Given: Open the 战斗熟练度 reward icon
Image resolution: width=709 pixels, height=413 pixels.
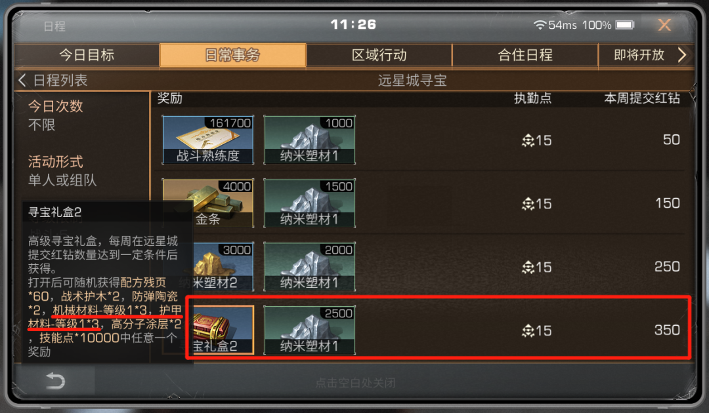Looking at the screenshot, I should [x=208, y=140].
